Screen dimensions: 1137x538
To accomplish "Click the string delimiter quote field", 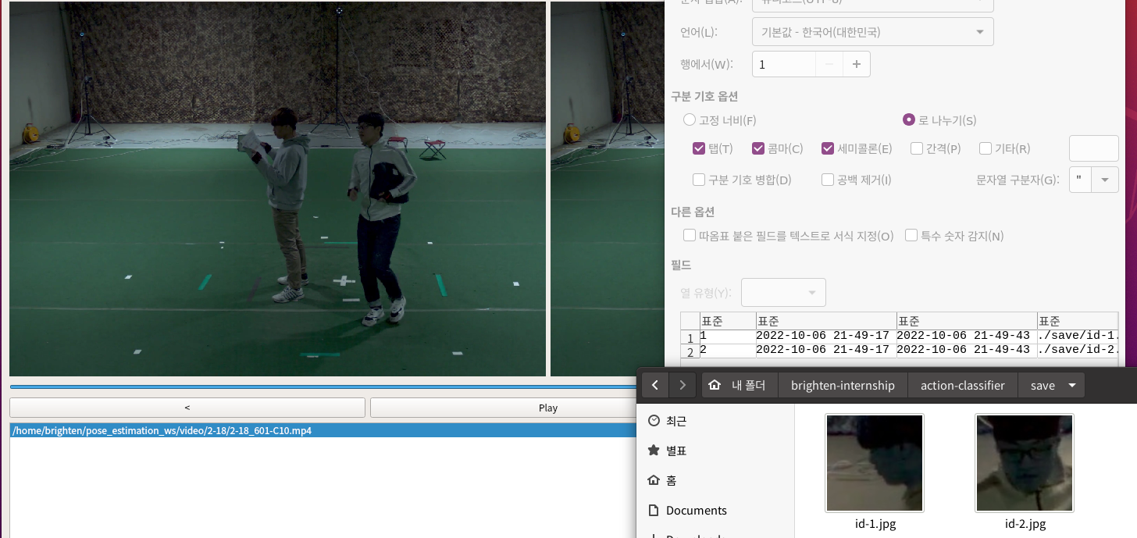I will point(1081,180).
